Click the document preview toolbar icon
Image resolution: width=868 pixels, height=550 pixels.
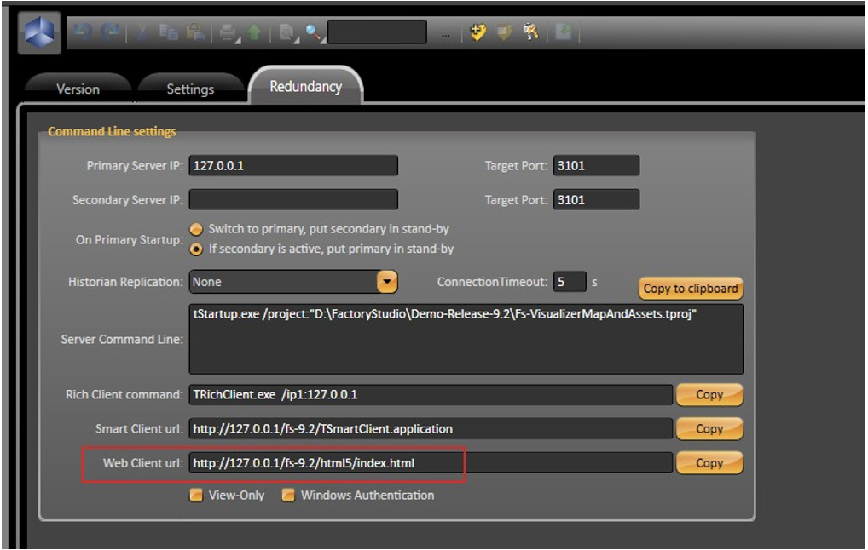[x=288, y=33]
